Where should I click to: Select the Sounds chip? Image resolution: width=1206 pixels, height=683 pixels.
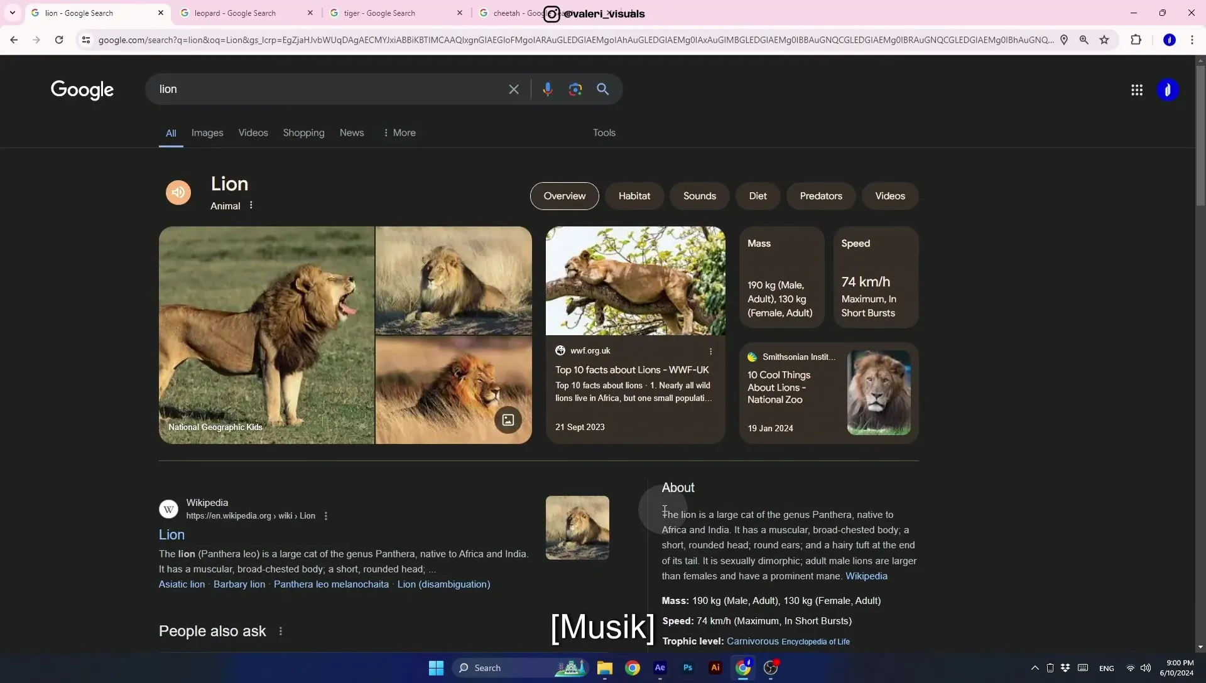tap(700, 196)
